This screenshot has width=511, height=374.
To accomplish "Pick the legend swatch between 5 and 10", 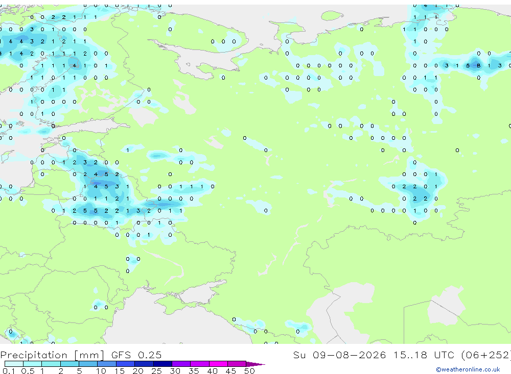I will 88,364.
